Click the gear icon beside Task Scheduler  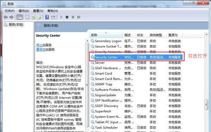92,127
